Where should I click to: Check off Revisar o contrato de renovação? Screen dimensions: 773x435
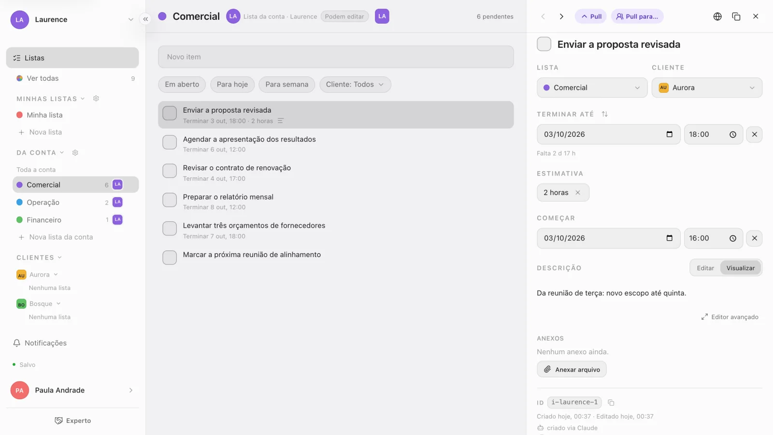click(x=170, y=171)
